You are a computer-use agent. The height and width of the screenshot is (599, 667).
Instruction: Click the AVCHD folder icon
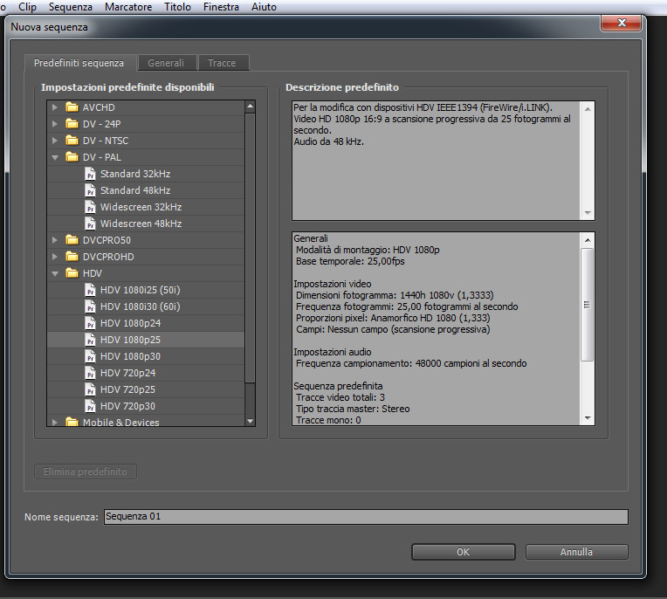[x=72, y=107]
